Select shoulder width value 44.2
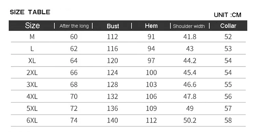The image size is (256, 132). [190, 61]
